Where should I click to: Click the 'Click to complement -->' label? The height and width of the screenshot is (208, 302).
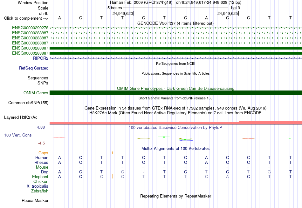click(26, 18)
